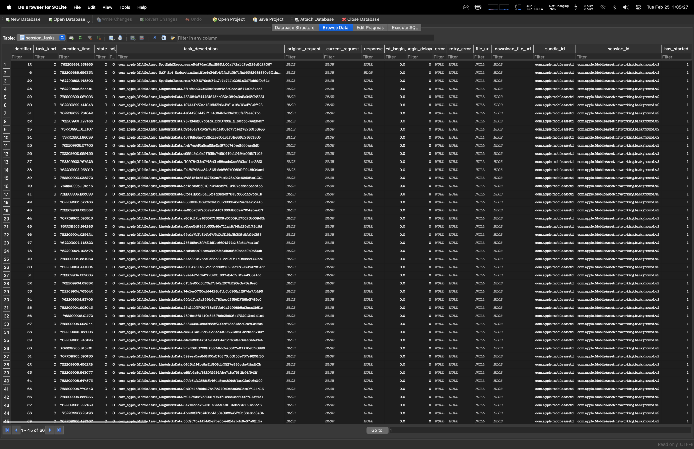This screenshot has width=694, height=449.
Task: Select row header number 25
Action: click(x=6, y=259)
